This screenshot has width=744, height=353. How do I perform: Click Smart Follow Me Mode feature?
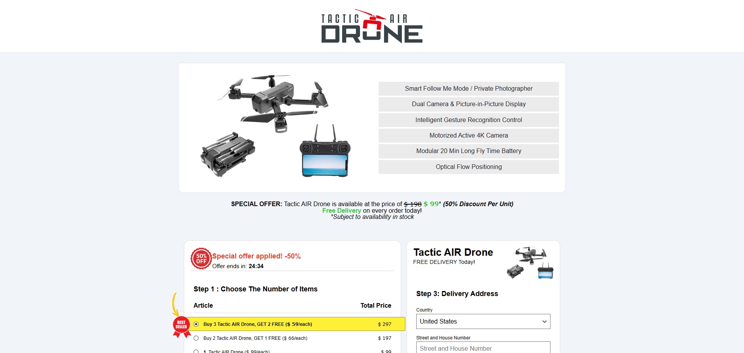[x=469, y=88]
